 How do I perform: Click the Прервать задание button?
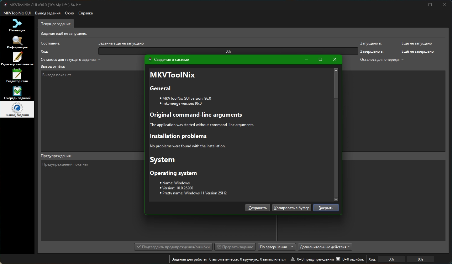click(x=235, y=247)
